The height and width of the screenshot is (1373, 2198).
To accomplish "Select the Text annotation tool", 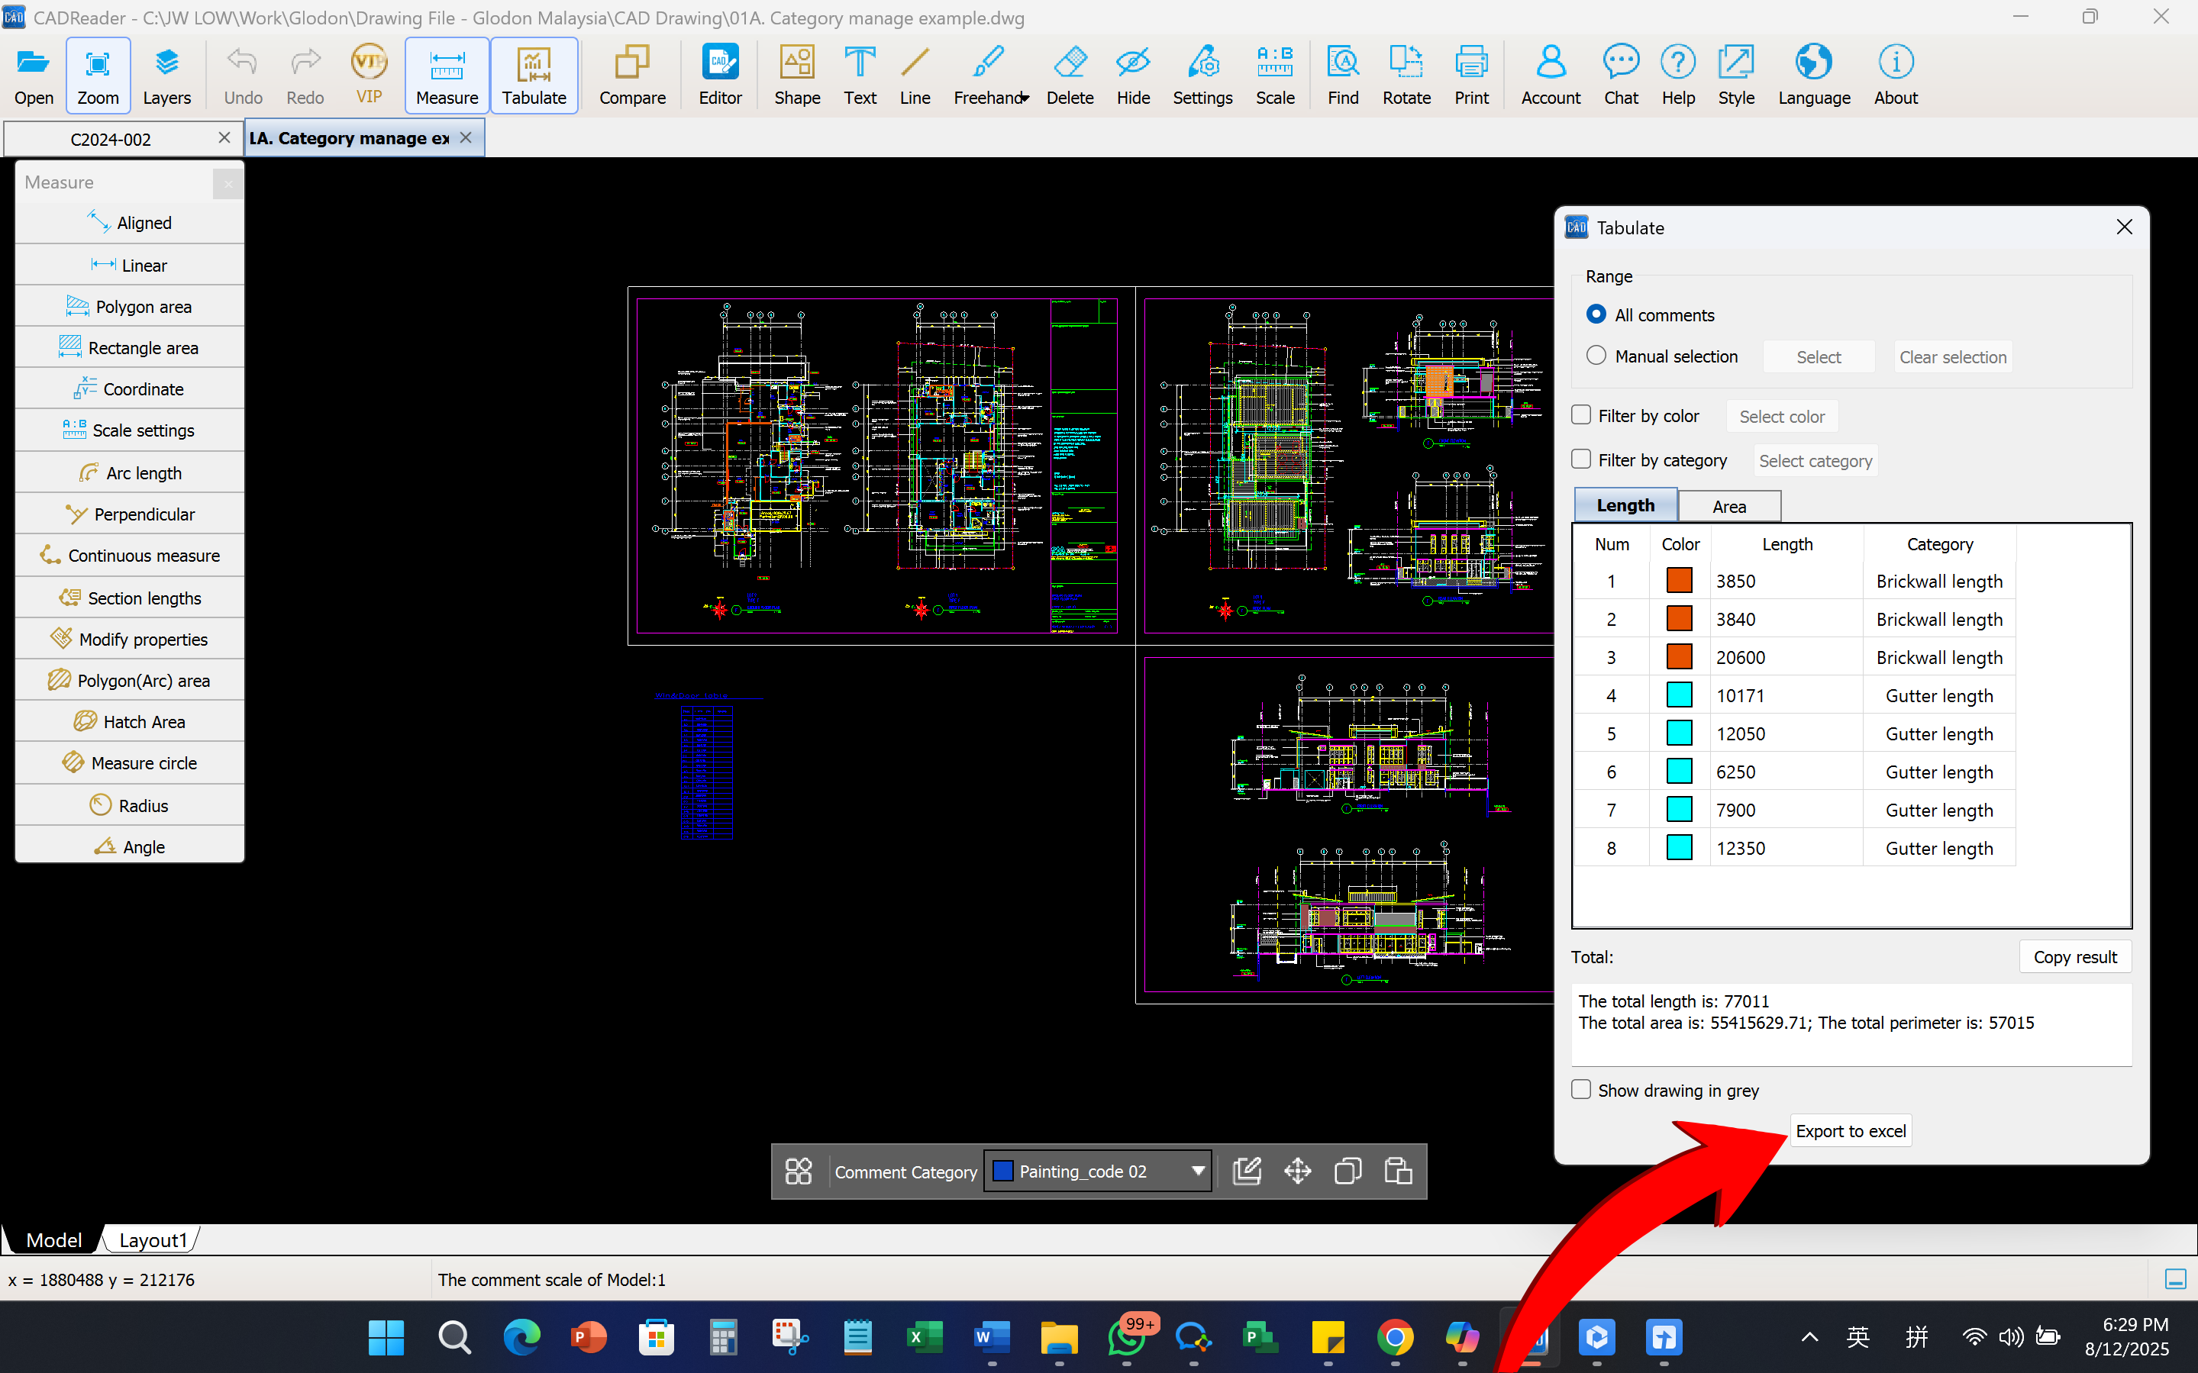I will coord(859,76).
